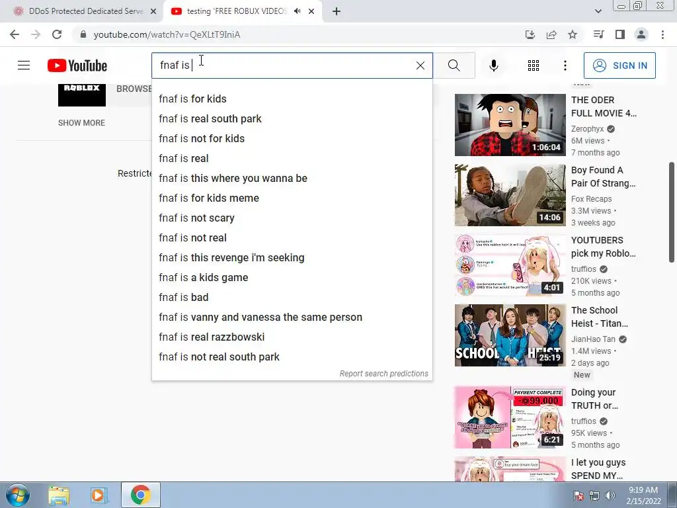The image size is (677, 508).
Task: Pick 'fnaf is not scary' suggestion
Action: pos(292,218)
